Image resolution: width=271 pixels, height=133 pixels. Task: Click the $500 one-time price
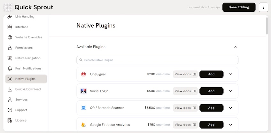[x=159, y=91]
